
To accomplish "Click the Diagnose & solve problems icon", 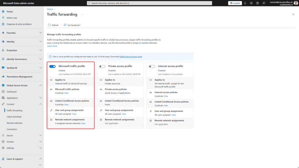I will (3, 24).
